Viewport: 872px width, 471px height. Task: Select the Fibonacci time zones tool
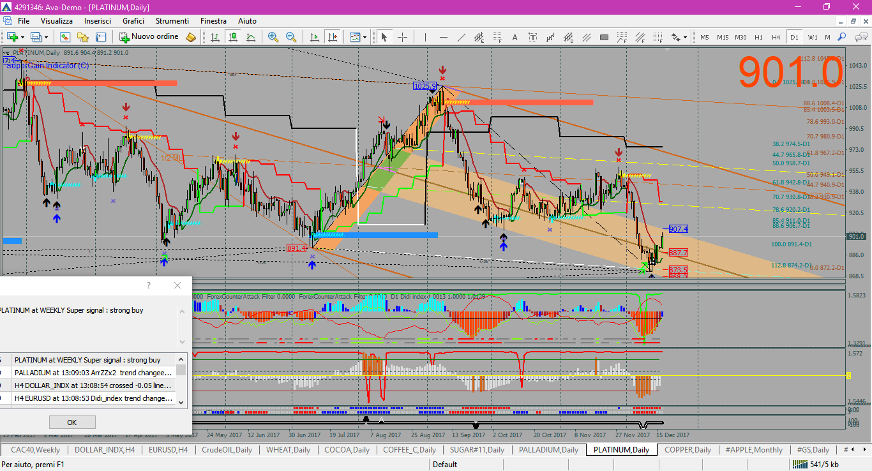(x=657, y=37)
